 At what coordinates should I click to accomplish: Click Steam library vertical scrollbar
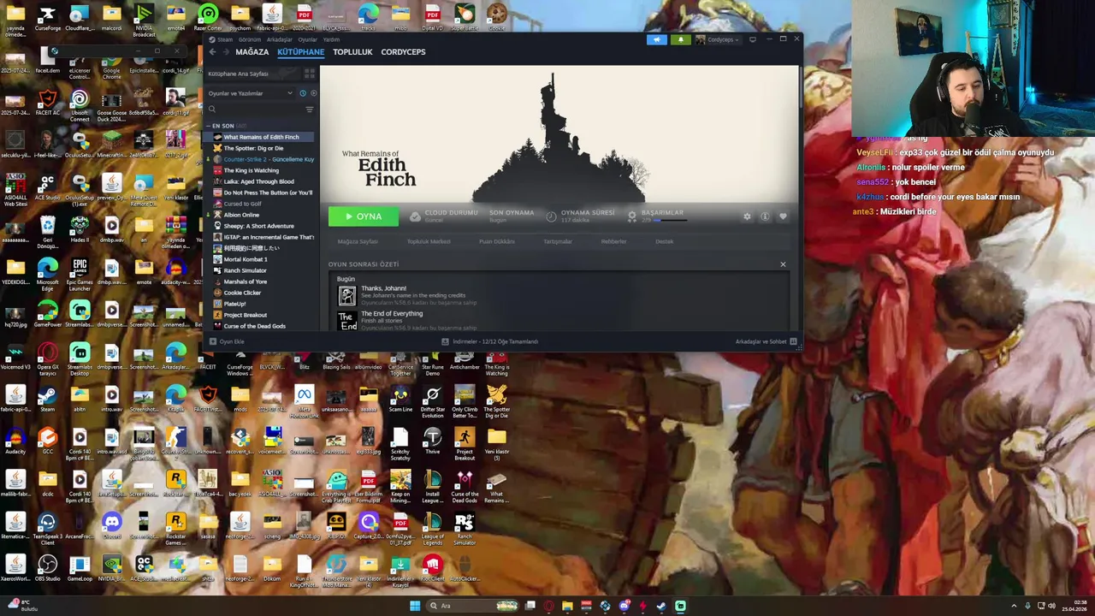(800, 87)
